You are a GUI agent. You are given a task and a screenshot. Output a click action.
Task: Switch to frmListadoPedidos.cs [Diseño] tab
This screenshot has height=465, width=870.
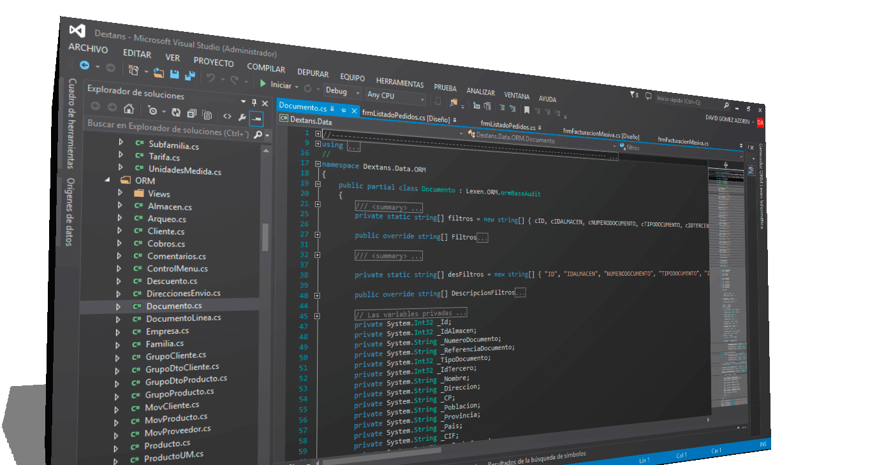(406, 116)
